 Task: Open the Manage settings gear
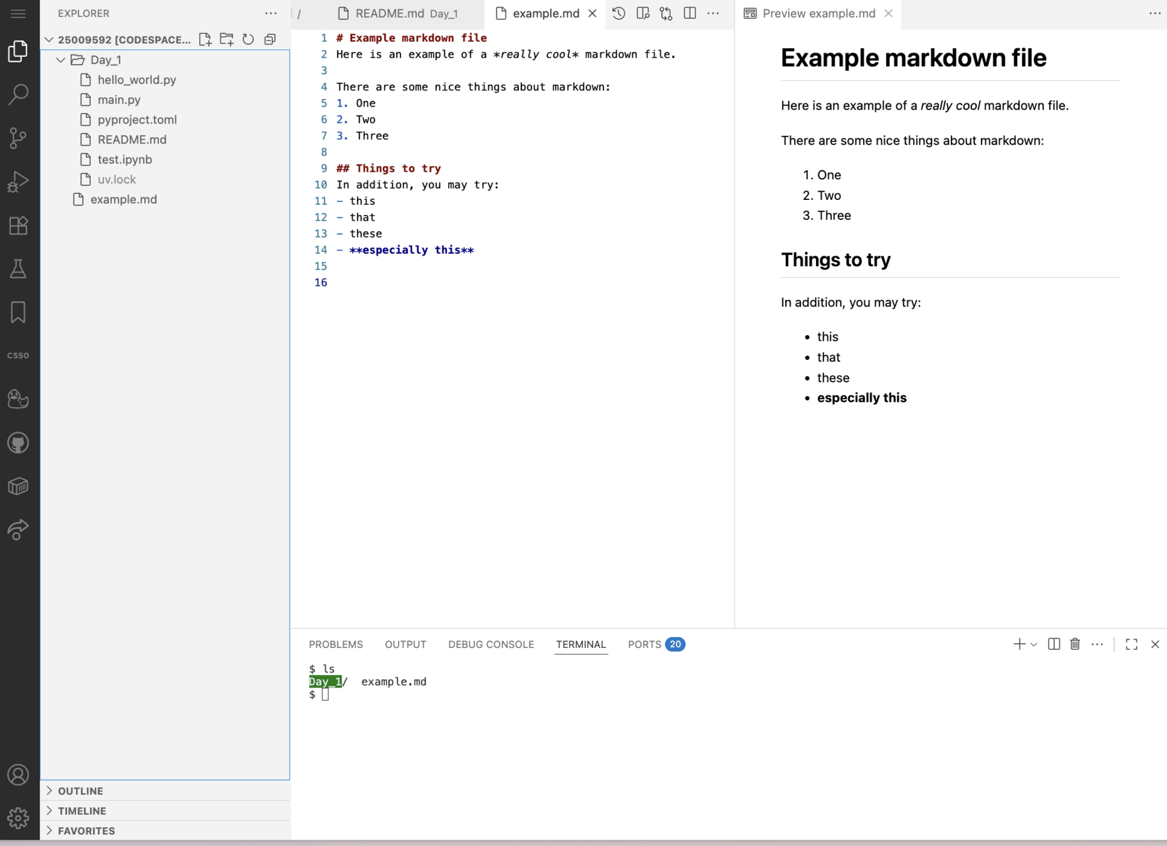coord(18,818)
